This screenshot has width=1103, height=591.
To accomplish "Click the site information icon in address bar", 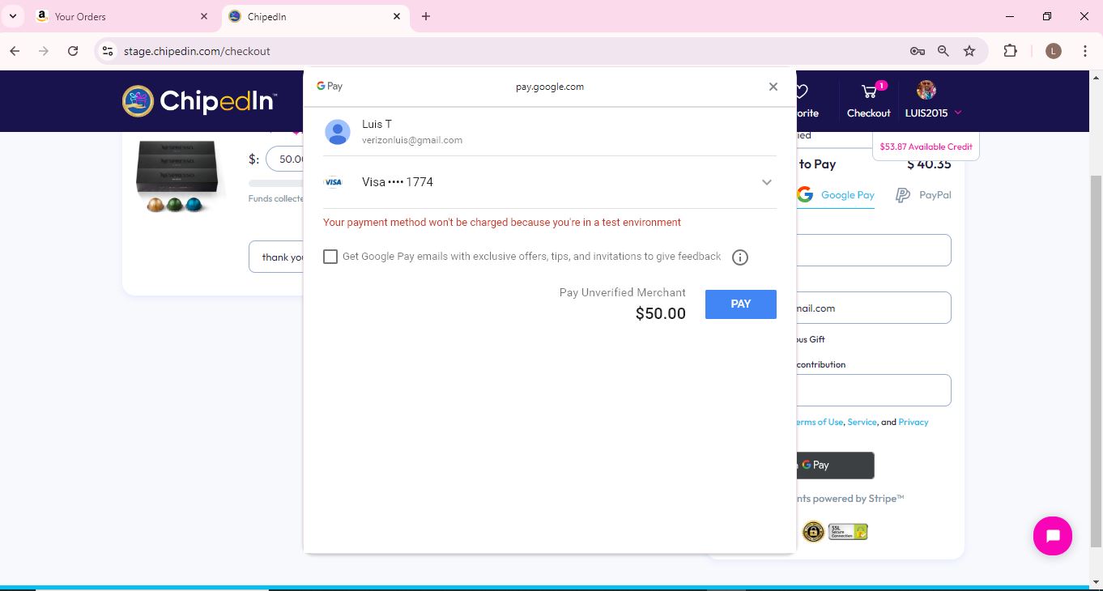I will (107, 51).
